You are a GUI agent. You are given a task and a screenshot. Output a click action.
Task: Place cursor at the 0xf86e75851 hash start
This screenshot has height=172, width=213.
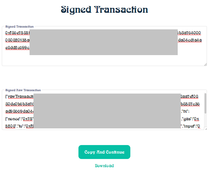pos(17,33)
